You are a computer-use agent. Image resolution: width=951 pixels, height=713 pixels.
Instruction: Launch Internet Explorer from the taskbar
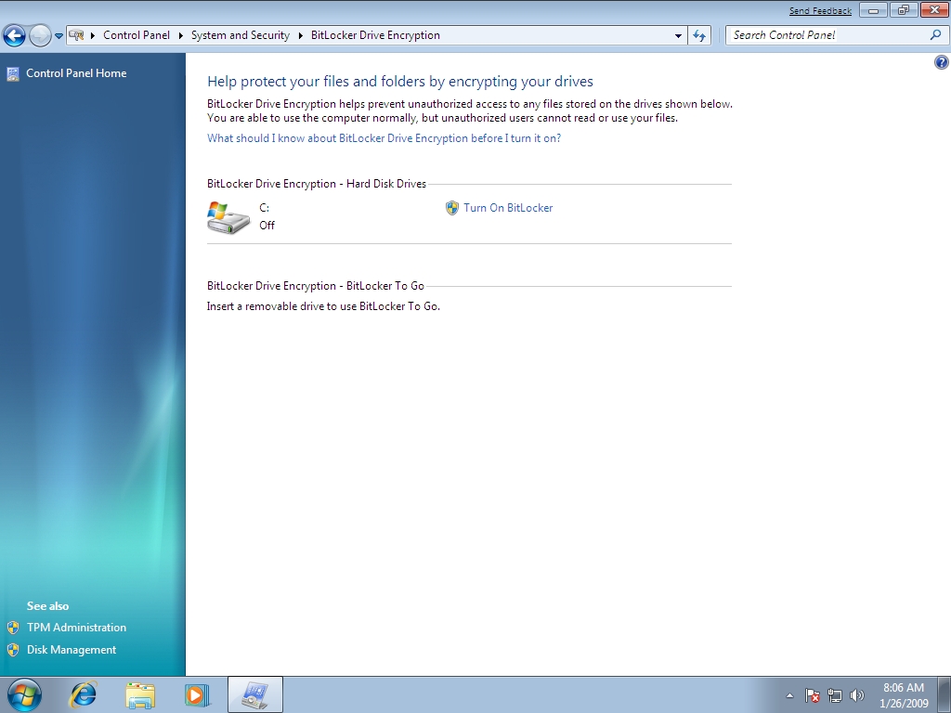pyautogui.click(x=84, y=694)
